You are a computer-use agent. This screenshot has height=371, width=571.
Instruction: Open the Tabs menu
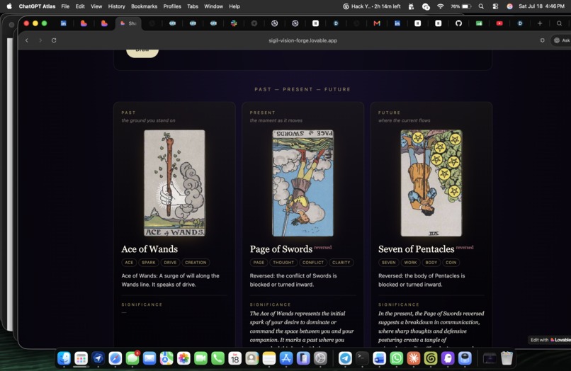pyautogui.click(x=193, y=6)
